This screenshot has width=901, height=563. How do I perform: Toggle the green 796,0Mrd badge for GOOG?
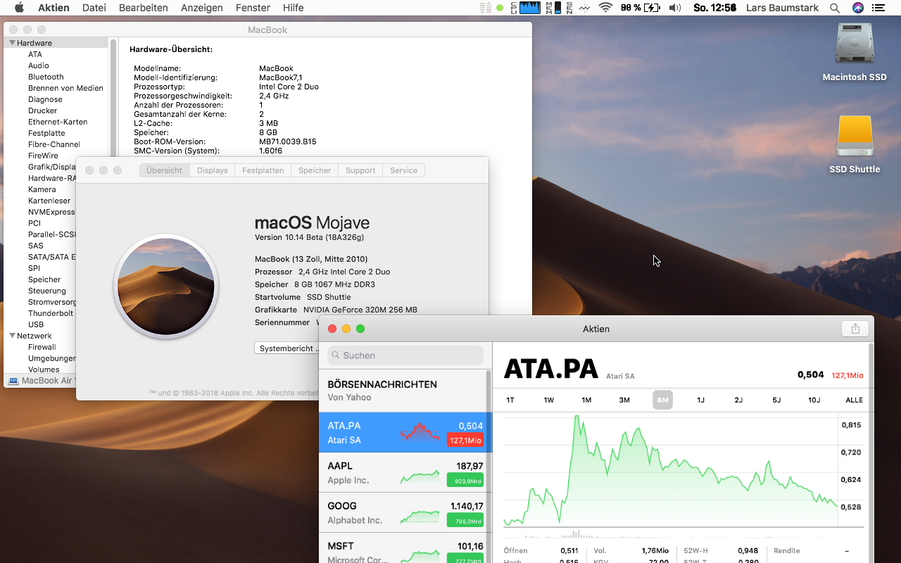(x=465, y=521)
